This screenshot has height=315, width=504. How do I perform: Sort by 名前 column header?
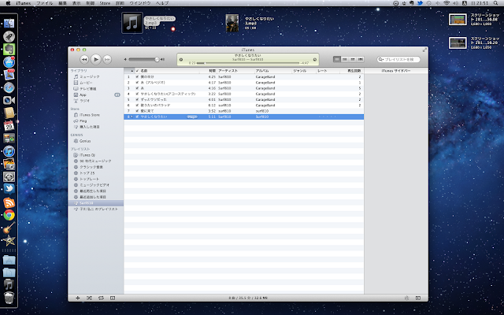click(x=169, y=71)
